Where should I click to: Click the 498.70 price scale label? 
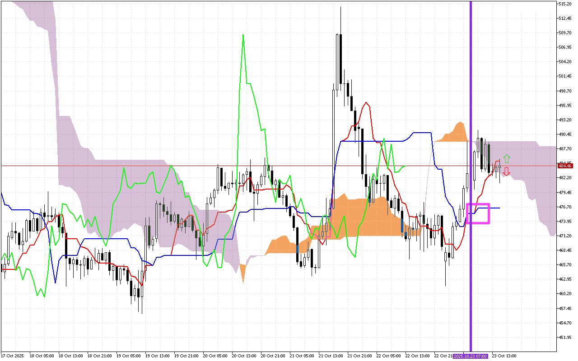pyautogui.click(x=565, y=91)
